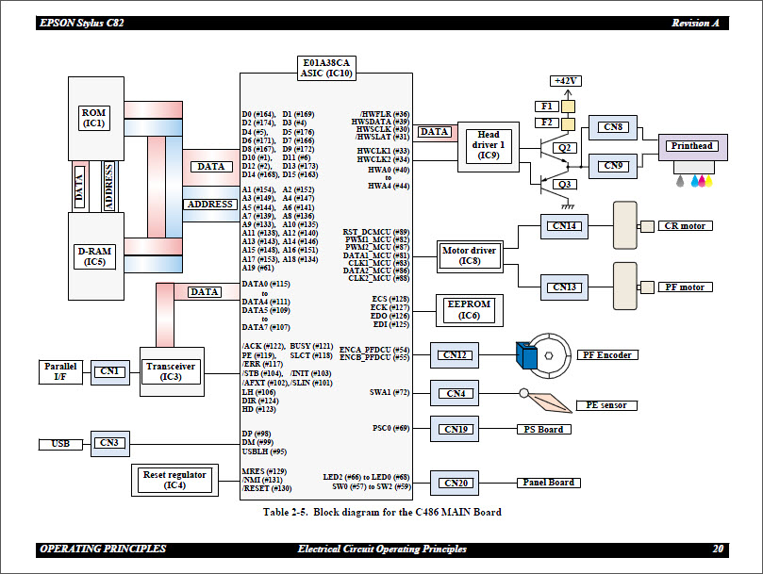763x574 pixels.
Task: Click the PF Encoder wheel graphic
Action: click(x=548, y=355)
